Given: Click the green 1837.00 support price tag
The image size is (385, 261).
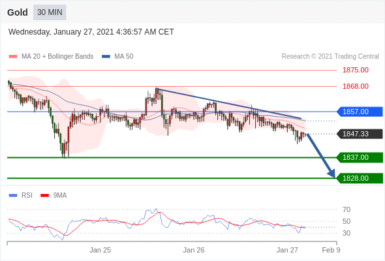Looking at the screenshot, I should (x=360, y=157).
